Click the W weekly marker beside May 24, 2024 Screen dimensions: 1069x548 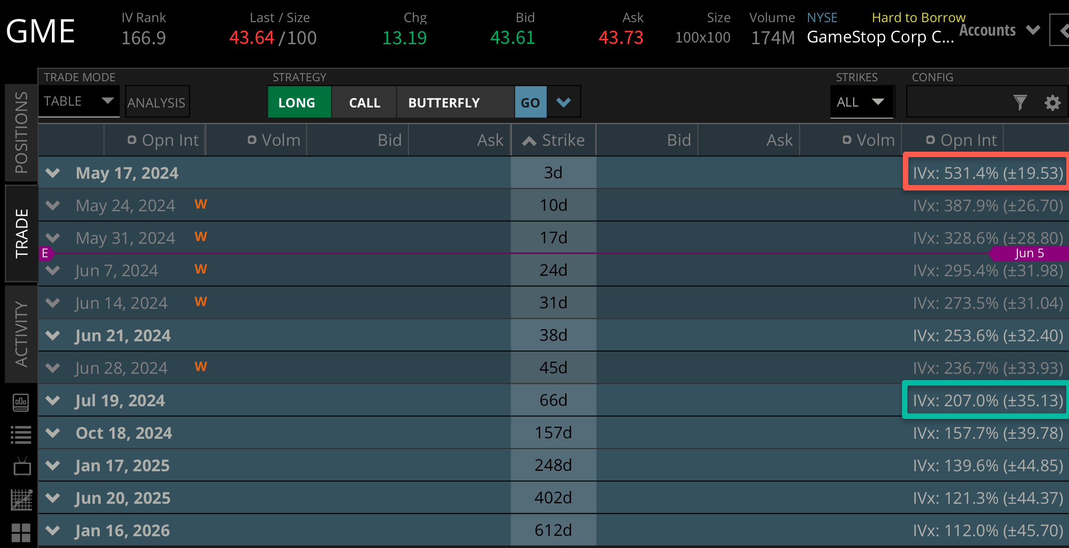[x=201, y=204]
